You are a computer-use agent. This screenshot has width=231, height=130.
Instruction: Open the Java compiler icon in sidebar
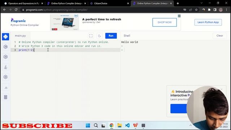pyautogui.click(x=6, y=67)
